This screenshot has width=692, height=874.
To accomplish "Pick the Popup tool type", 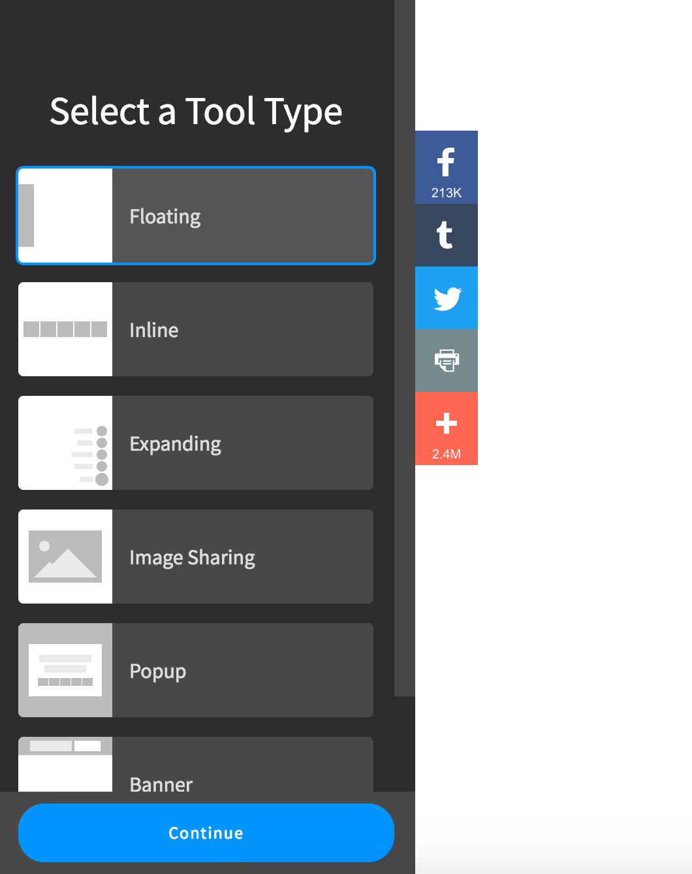I will point(242,671).
